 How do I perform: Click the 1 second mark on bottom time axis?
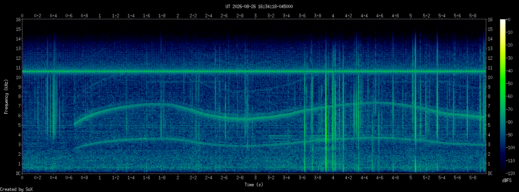tap(100, 178)
